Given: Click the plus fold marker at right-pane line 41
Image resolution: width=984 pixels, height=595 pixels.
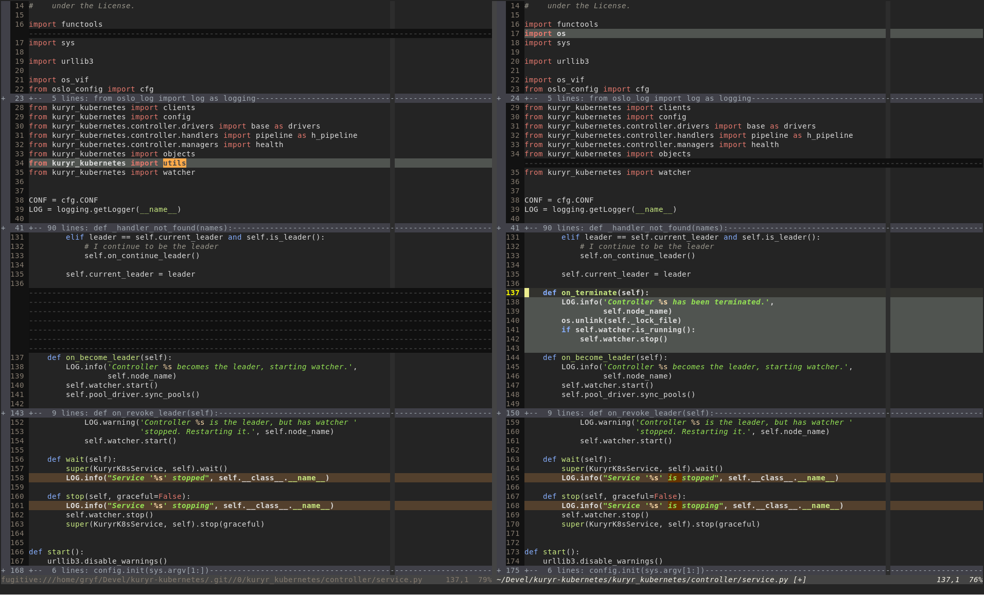Looking at the screenshot, I should click(499, 228).
